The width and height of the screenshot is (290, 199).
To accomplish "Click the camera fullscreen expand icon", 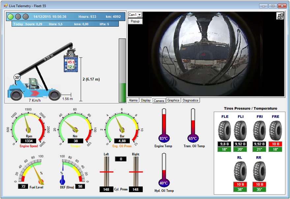I will coord(280,17).
